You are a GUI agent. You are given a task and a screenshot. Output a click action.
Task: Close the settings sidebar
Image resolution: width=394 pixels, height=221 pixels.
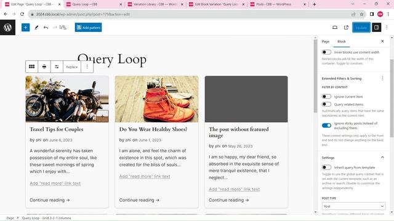382,41
